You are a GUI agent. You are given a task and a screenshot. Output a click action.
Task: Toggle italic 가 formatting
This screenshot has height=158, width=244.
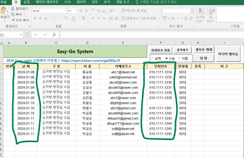pyautogui.click(x=40, y=18)
